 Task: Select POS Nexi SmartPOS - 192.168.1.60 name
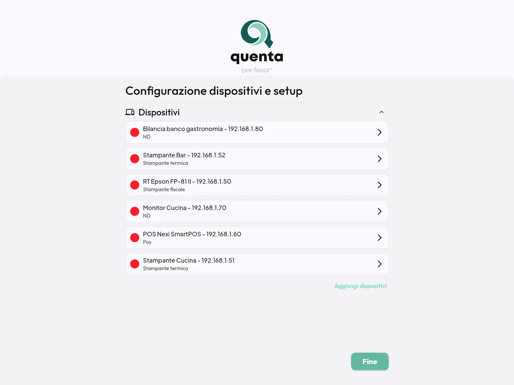(192, 234)
